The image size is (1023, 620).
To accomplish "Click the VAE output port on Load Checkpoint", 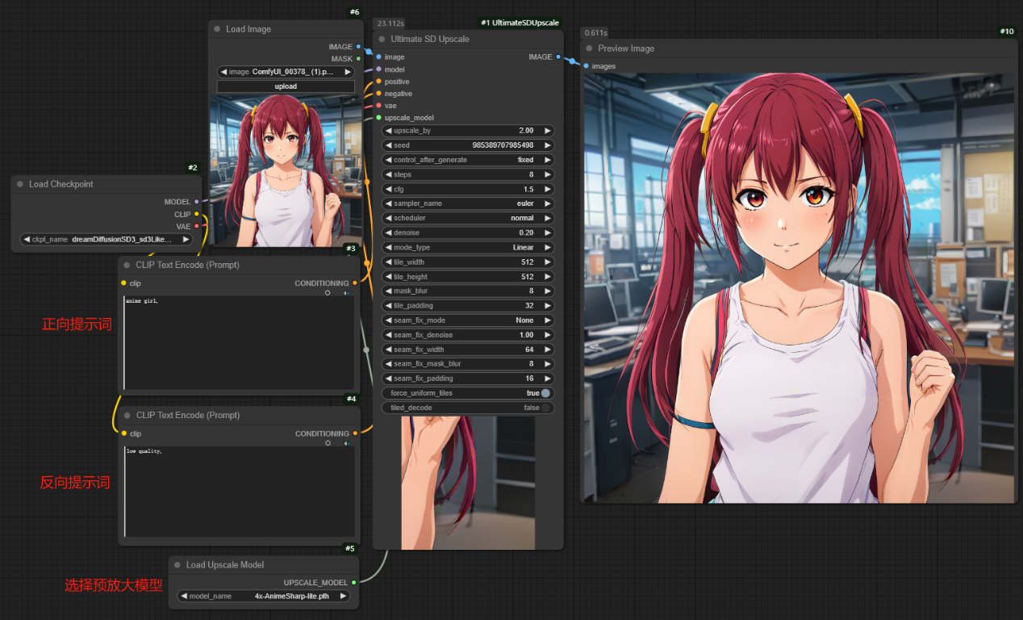I will (197, 226).
